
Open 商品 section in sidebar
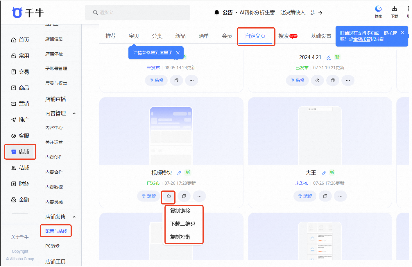pyautogui.click(x=20, y=88)
